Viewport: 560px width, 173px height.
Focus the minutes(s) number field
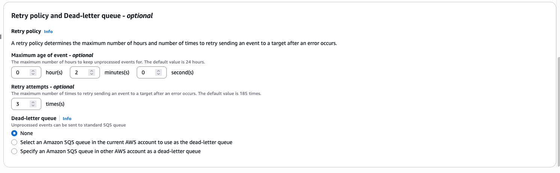80,72
